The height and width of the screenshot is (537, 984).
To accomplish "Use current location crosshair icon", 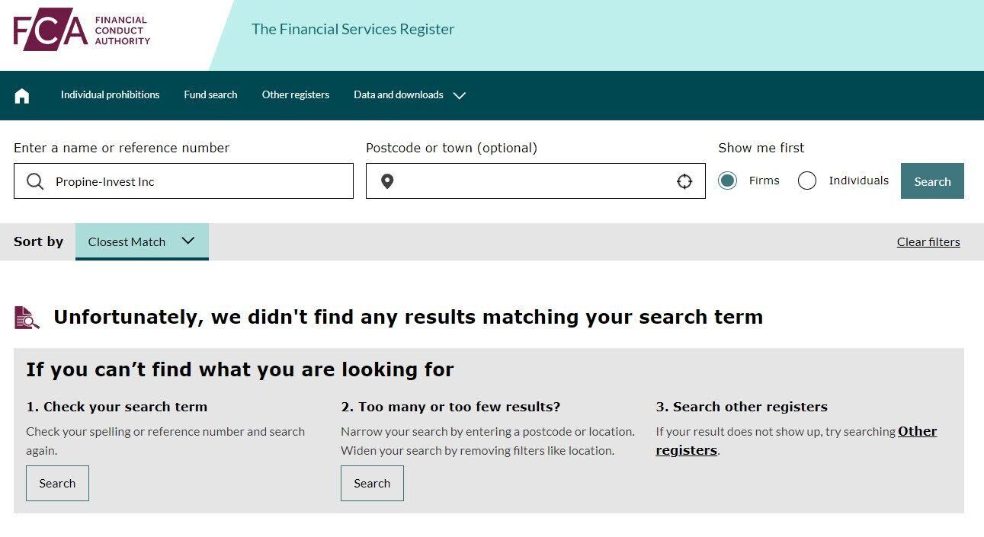I will (684, 181).
